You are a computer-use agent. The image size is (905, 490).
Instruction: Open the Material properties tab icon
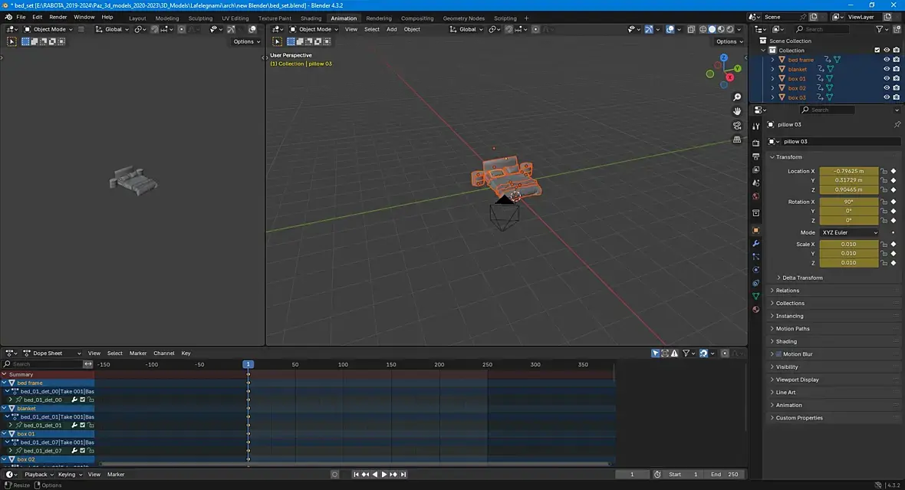pyautogui.click(x=755, y=309)
